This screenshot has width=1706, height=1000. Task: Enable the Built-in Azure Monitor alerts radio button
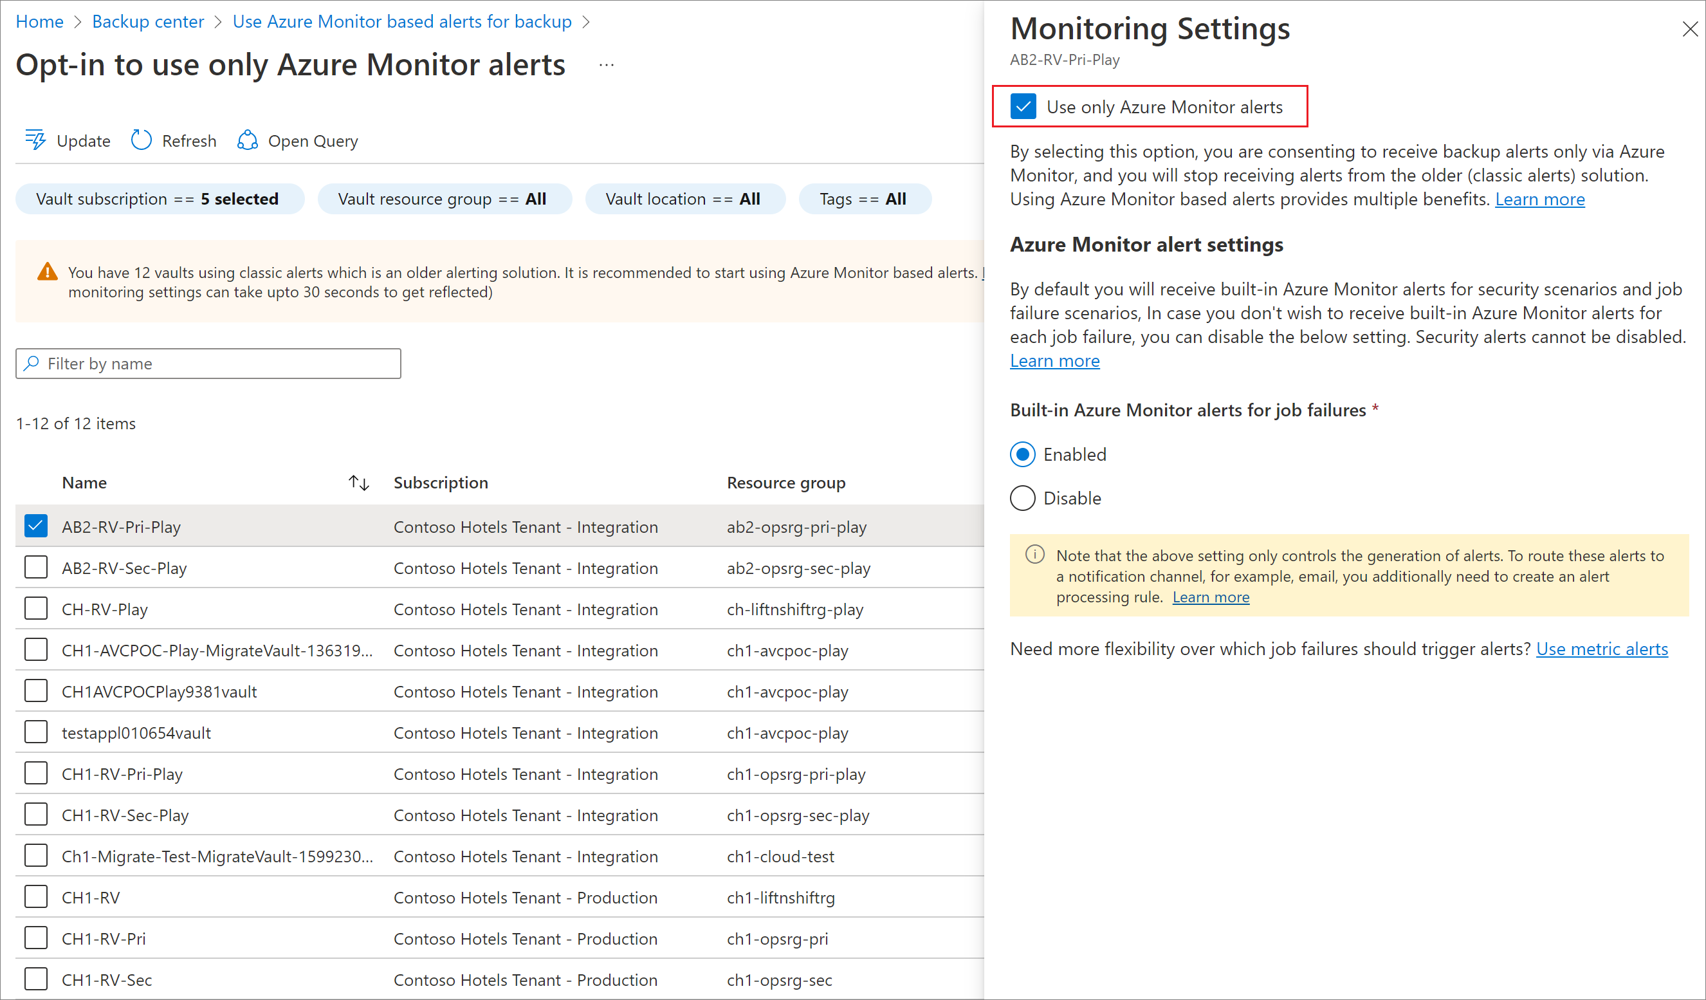(1021, 454)
